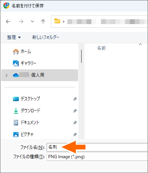Click the address bar path field
The image size is (148, 173).
(x=100, y=21)
